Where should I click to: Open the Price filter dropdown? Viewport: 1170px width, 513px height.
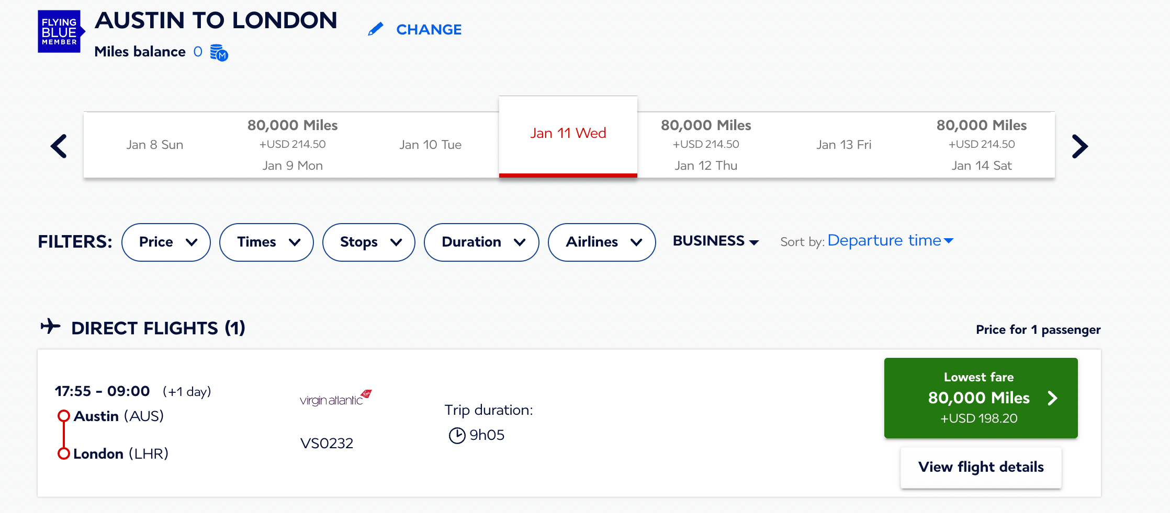coord(166,242)
